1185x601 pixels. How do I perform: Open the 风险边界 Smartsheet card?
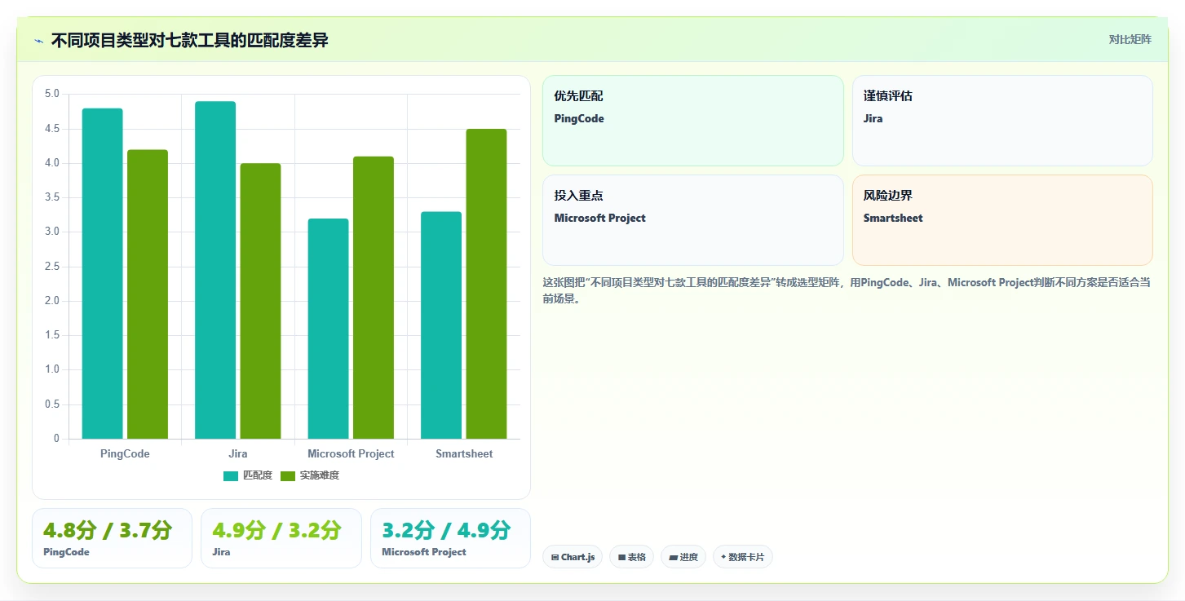[1002, 220]
